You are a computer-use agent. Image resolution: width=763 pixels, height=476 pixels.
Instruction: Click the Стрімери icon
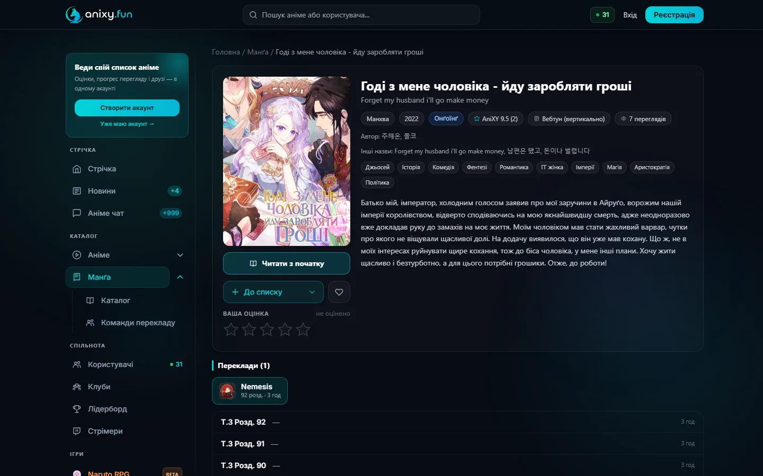tap(77, 431)
